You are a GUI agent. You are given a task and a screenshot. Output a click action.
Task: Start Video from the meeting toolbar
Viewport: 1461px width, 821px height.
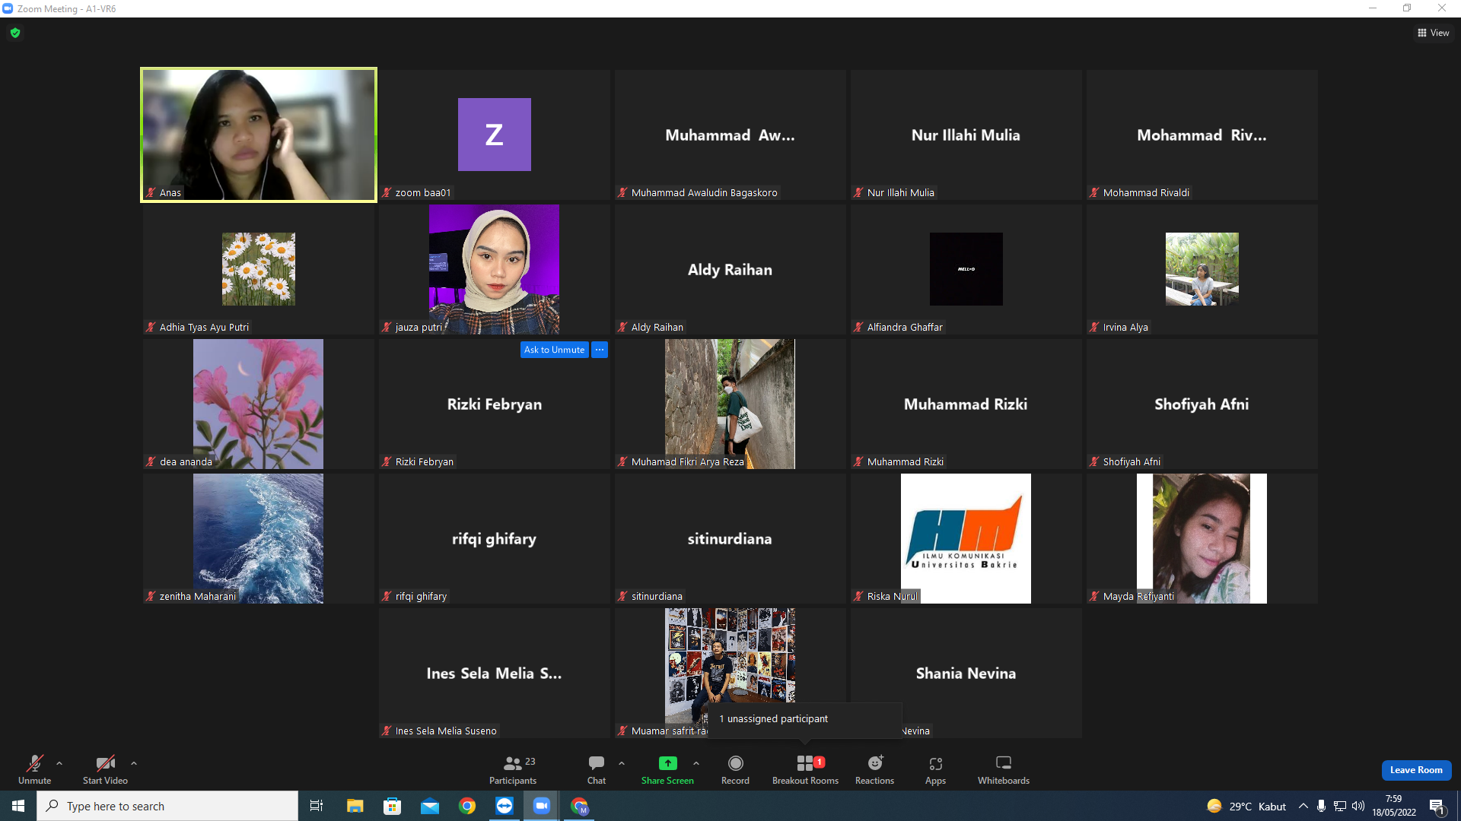point(105,769)
